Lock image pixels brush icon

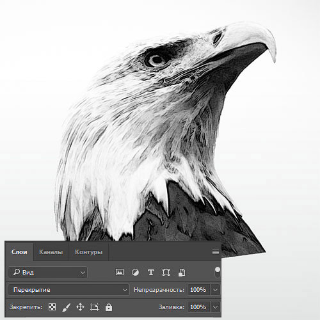coord(67,307)
